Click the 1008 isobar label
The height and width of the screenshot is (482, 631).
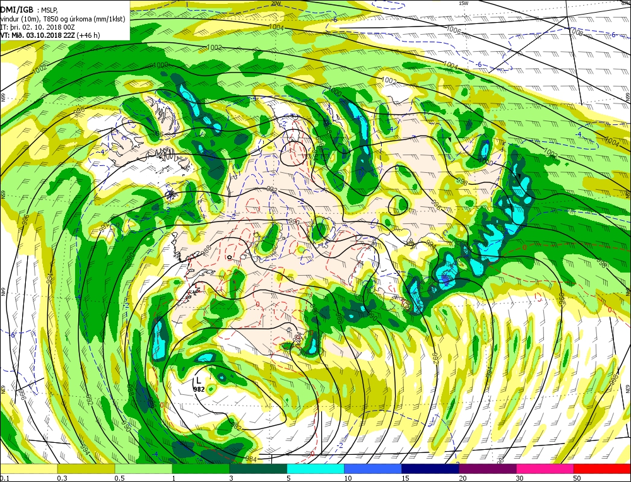pyautogui.click(x=575, y=32)
